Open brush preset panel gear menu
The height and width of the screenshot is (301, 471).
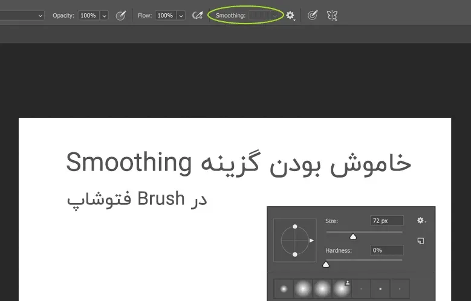421,221
